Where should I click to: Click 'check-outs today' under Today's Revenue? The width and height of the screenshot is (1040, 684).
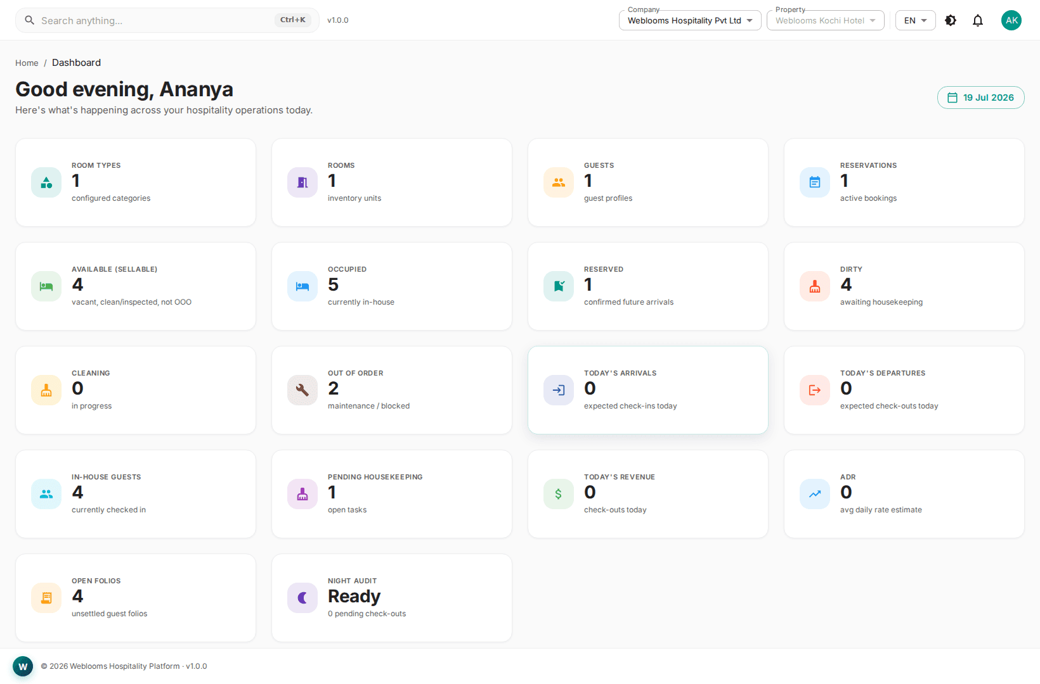pos(615,510)
